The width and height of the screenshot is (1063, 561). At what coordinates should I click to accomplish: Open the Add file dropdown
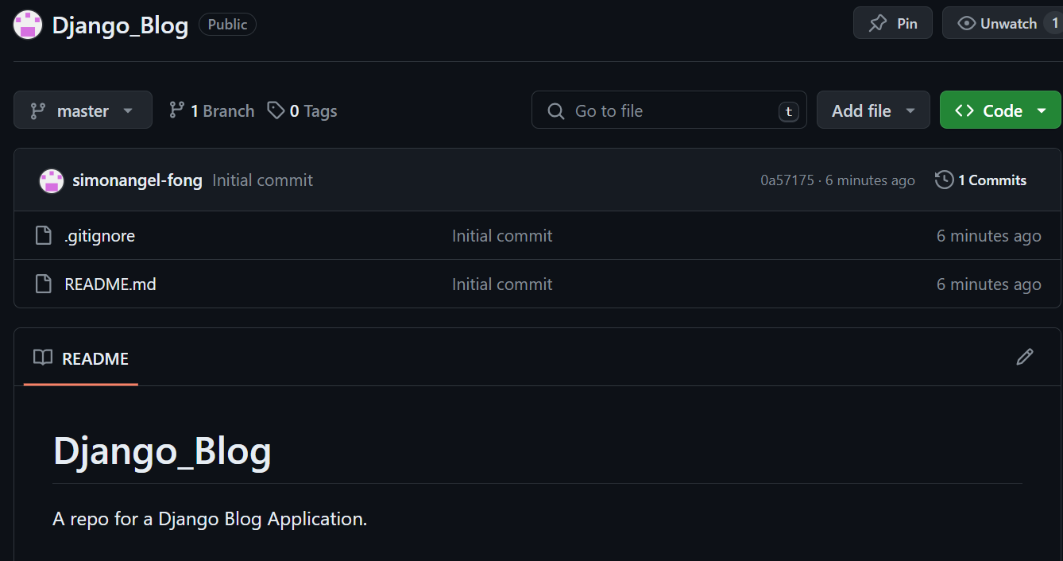873,110
